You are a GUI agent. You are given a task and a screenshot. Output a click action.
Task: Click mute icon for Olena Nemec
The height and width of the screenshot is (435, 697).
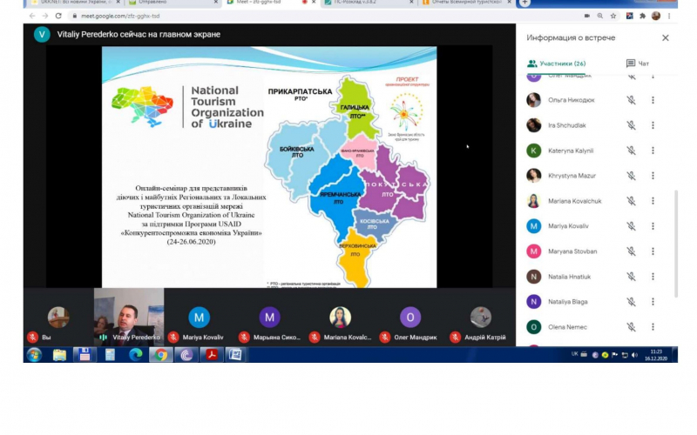631,327
